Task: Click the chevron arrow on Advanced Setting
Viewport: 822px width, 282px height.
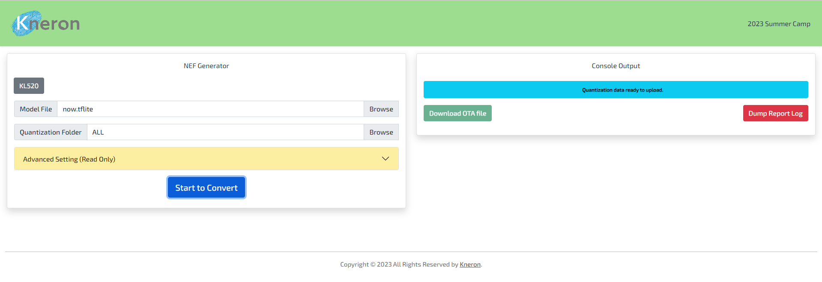Action: (385, 159)
